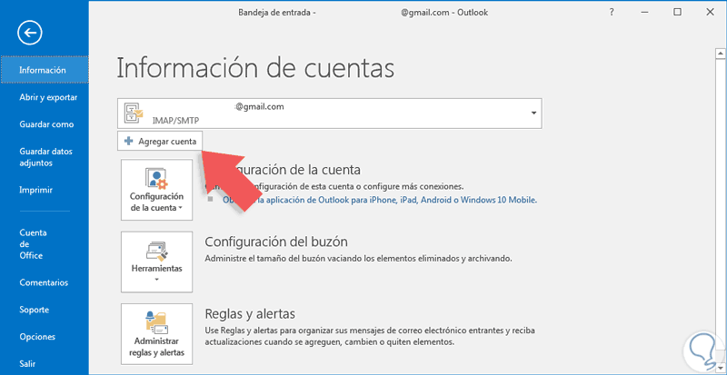Click the Reglas y alertas heading
727x375 pixels.
coord(250,314)
